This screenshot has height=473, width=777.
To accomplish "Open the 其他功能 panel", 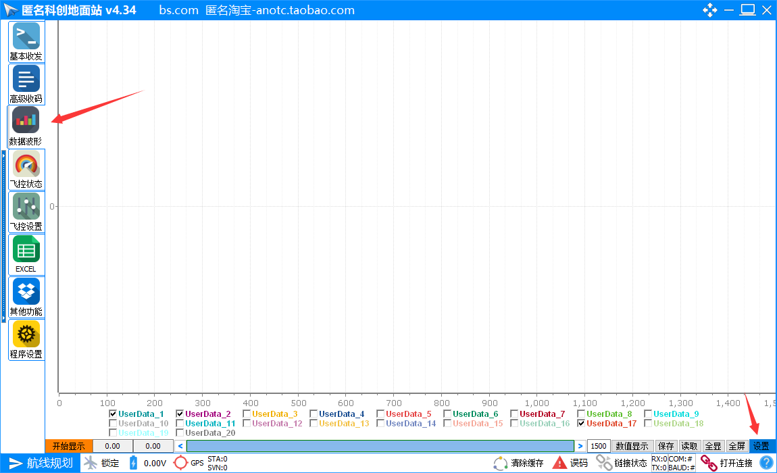I will click(26, 297).
